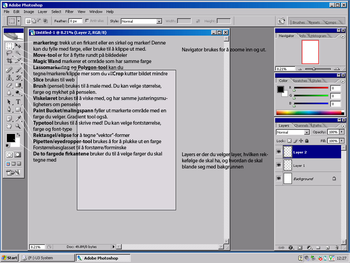The image size is (350, 263).
Task: Select the Brush tool
Action: tap(18, 70)
